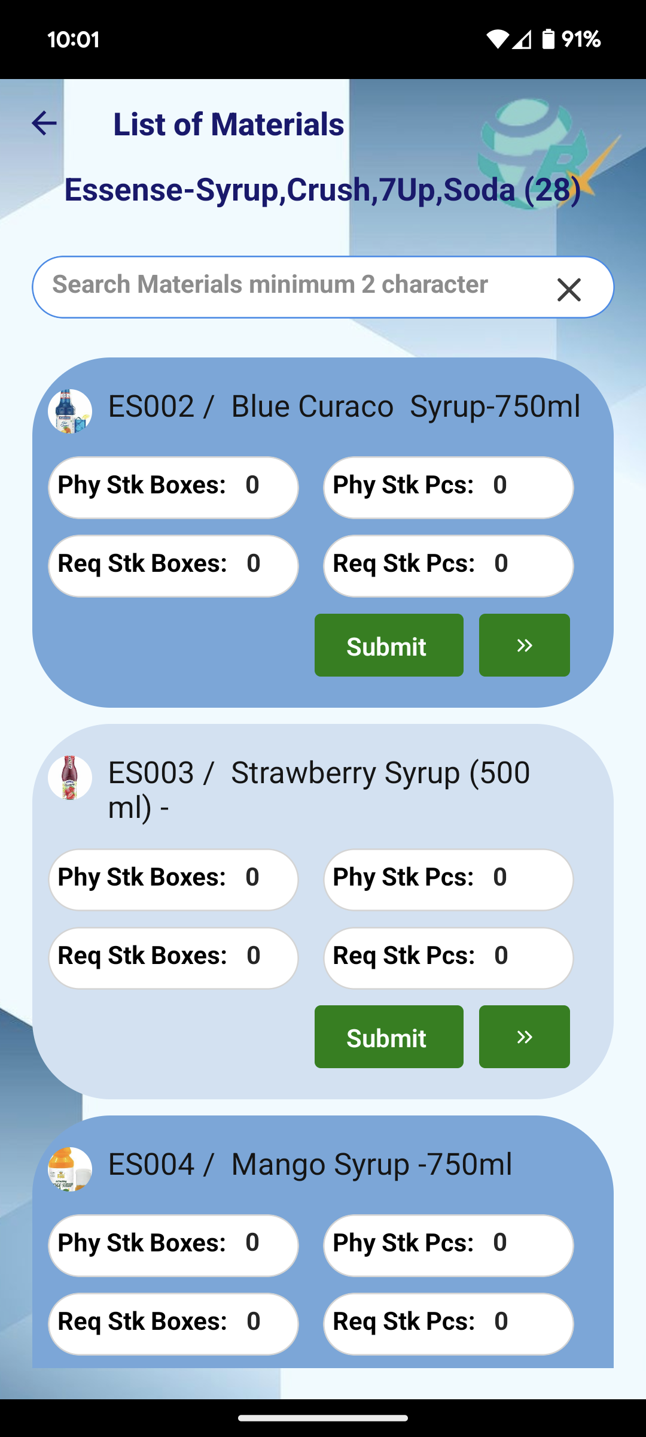Image resolution: width=646 pixels, height=1437 pixels.
Task: Clear search with the X icon
Action: point(569,290)
